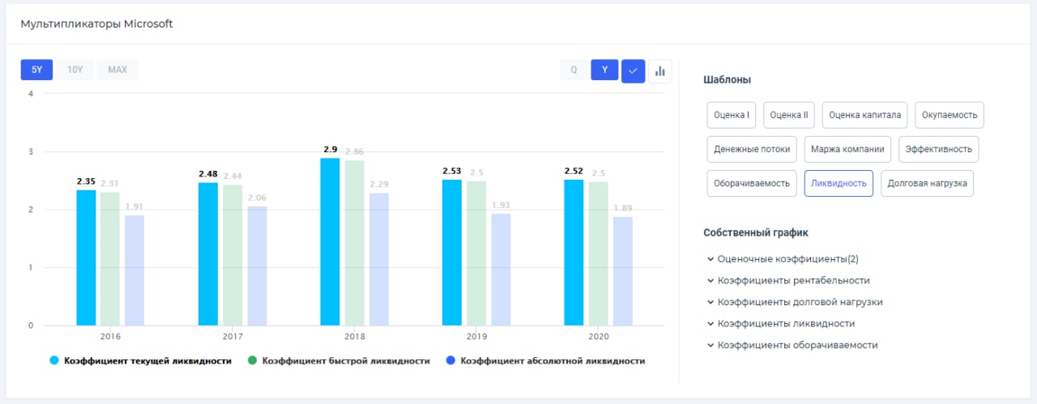The width and height of the screenshot is (1037, 404).
Task: Click the Мультипликаторы Microsoft heading
Action: (96, 23)
